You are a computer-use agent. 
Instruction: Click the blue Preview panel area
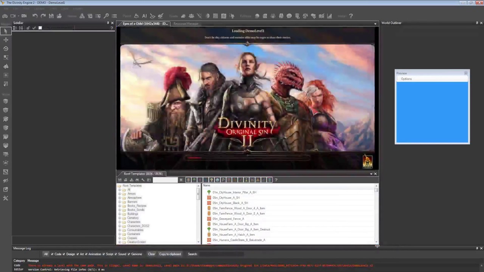[432, 112]
